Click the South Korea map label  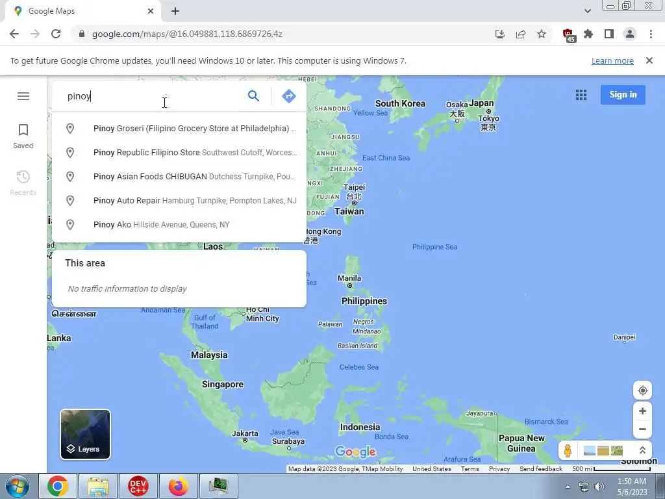point(400,103)
